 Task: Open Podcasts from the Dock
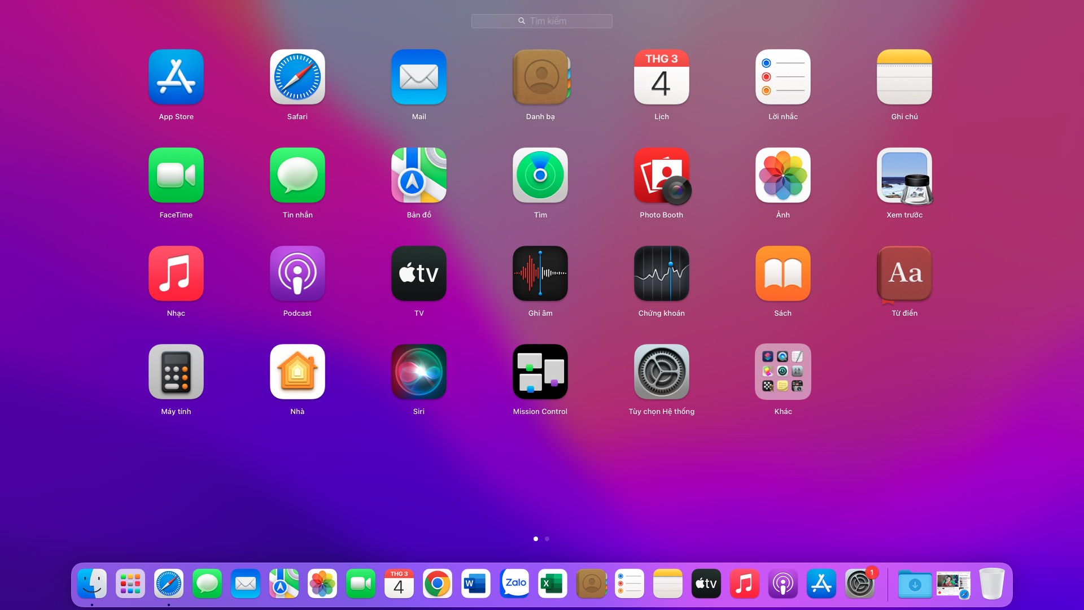783,583
